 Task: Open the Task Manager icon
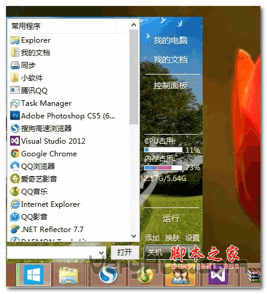click(x=15, y=103)
